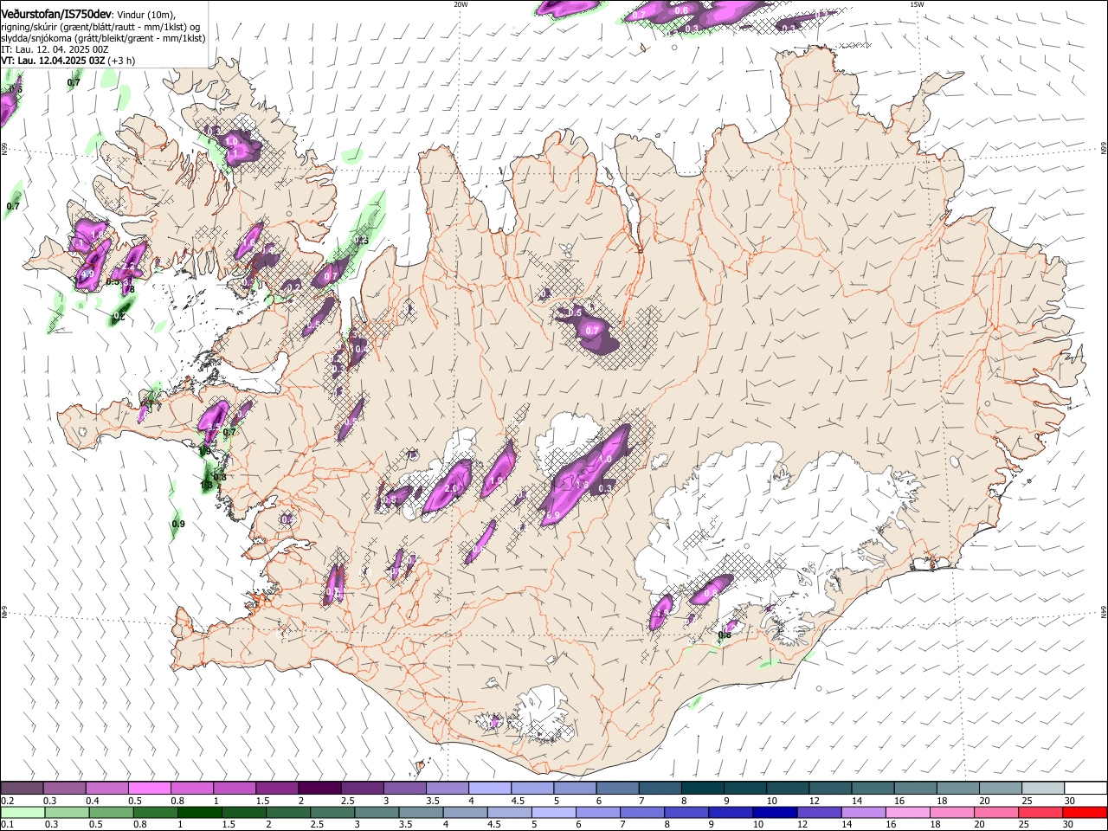
Task: Select lower legend dark green swatch after 1
Action: [199, 812]
